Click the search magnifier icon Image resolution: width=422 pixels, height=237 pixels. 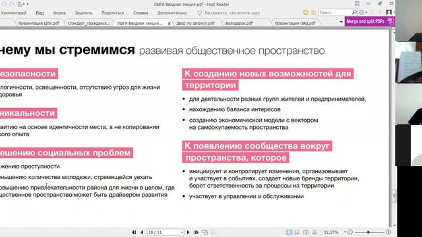click(x=354, y=12)
